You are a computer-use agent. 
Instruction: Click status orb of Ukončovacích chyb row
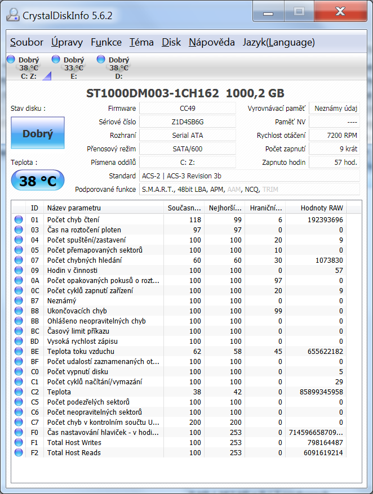coord(19,311)
